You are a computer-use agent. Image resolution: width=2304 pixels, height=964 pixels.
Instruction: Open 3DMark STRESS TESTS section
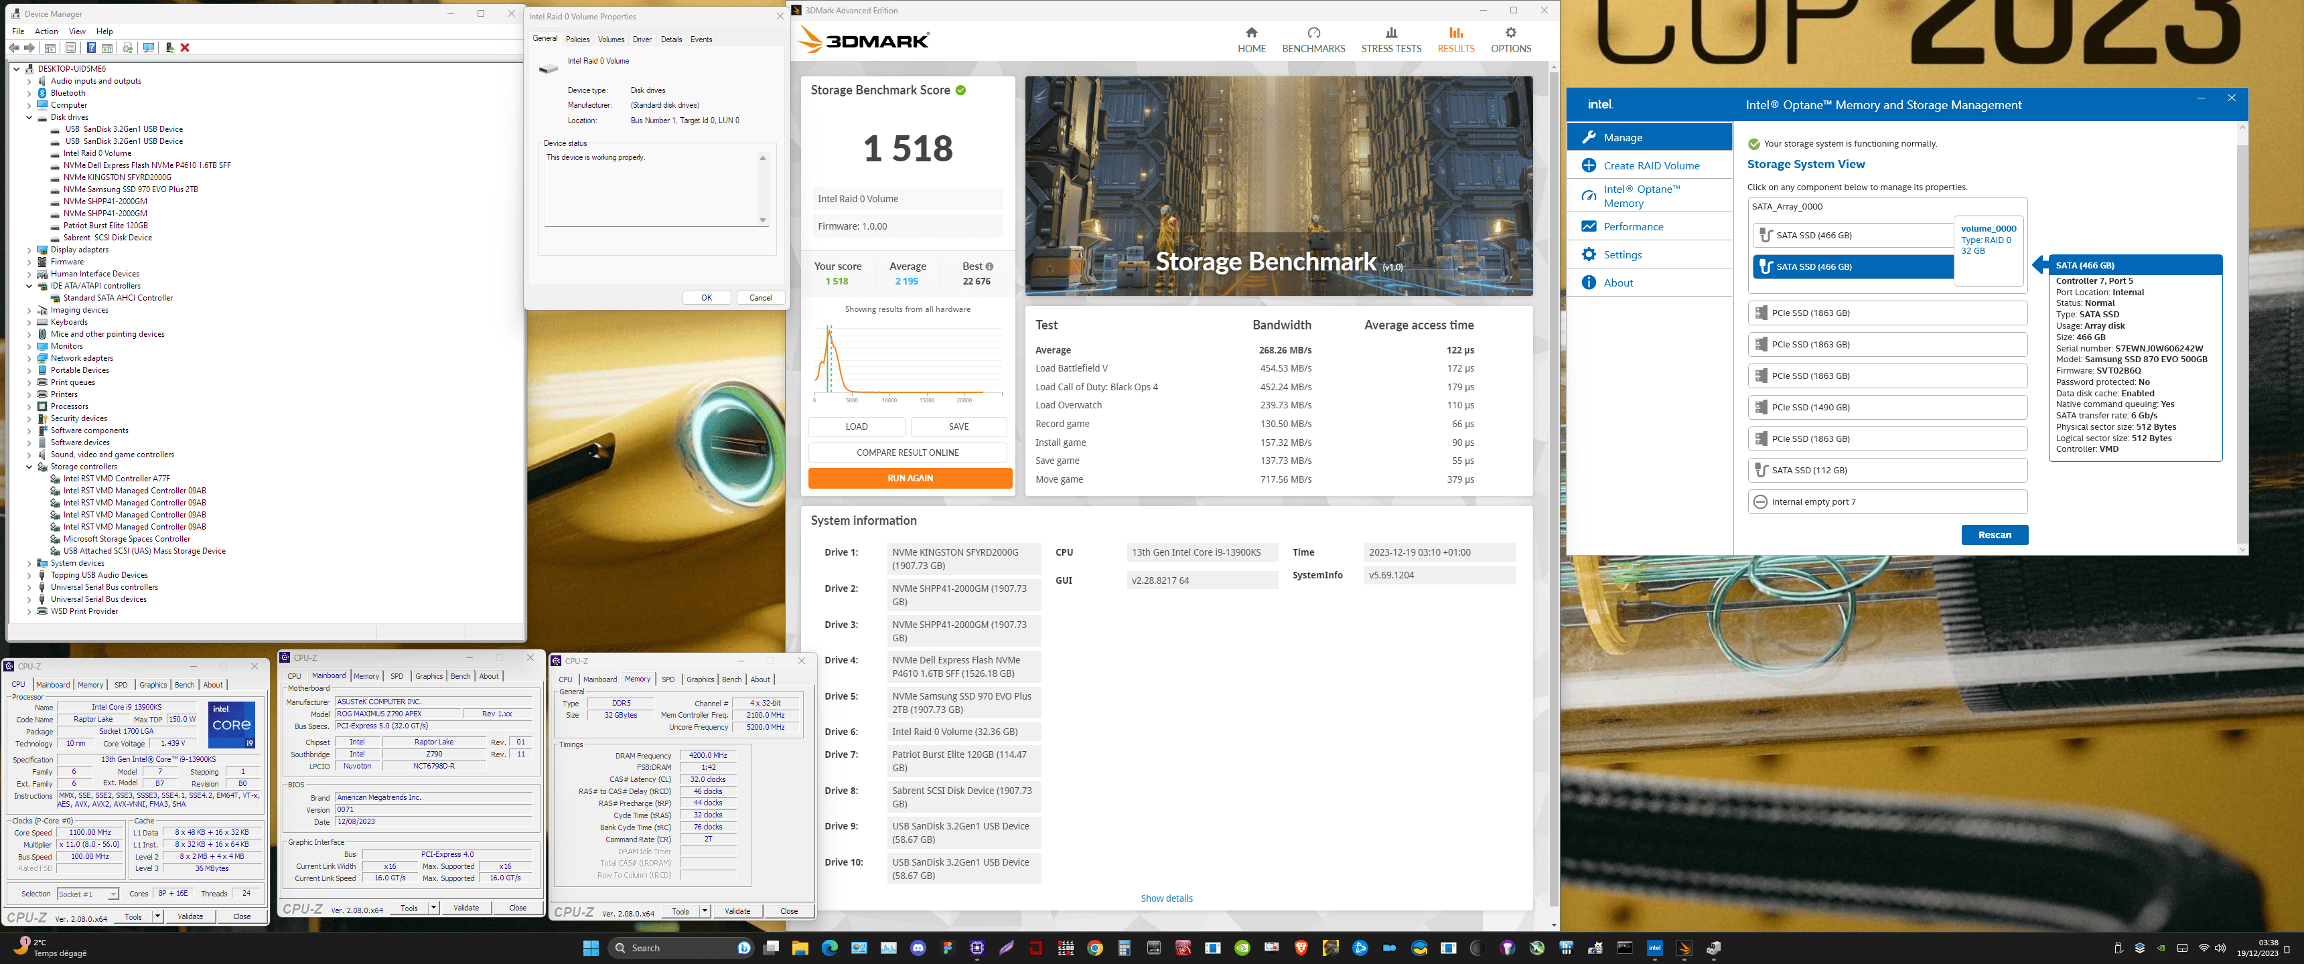coord(1391,40)
